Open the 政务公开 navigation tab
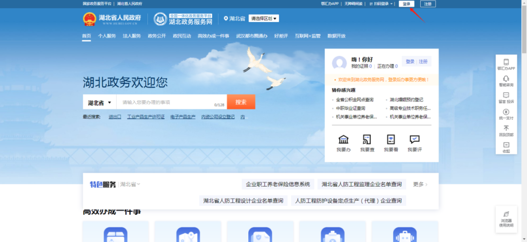 pyautogui.click(x=157, y=36)
